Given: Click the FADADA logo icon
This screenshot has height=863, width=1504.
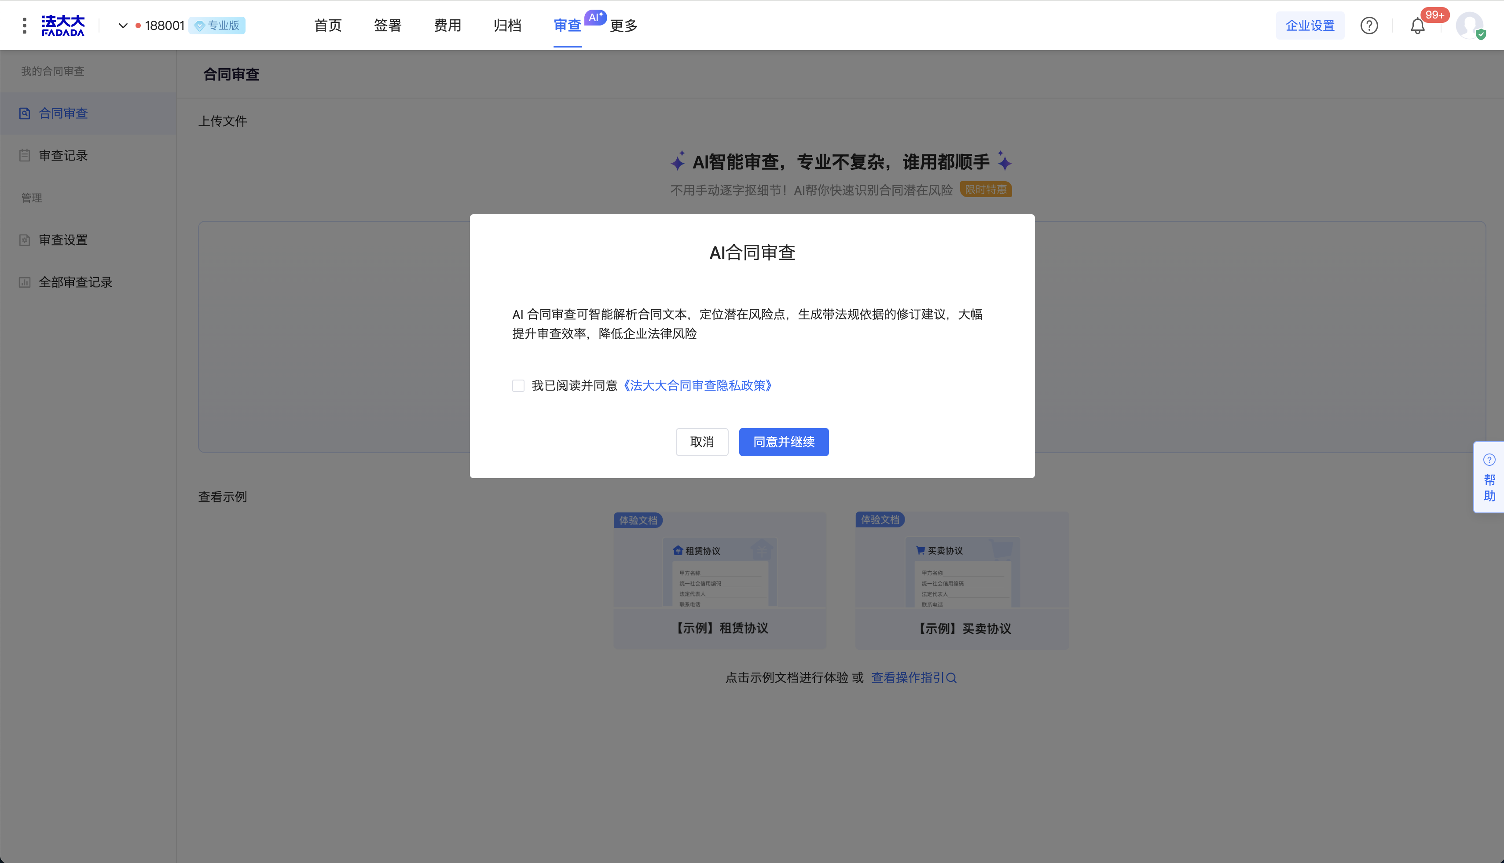Looking at the screenshot, I should point(63,26).
